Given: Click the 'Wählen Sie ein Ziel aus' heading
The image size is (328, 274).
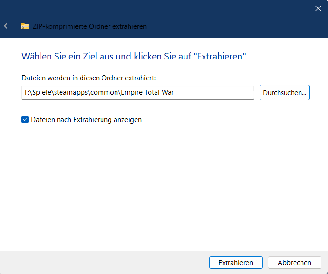Looking at the screenshot, I should 134,57.
